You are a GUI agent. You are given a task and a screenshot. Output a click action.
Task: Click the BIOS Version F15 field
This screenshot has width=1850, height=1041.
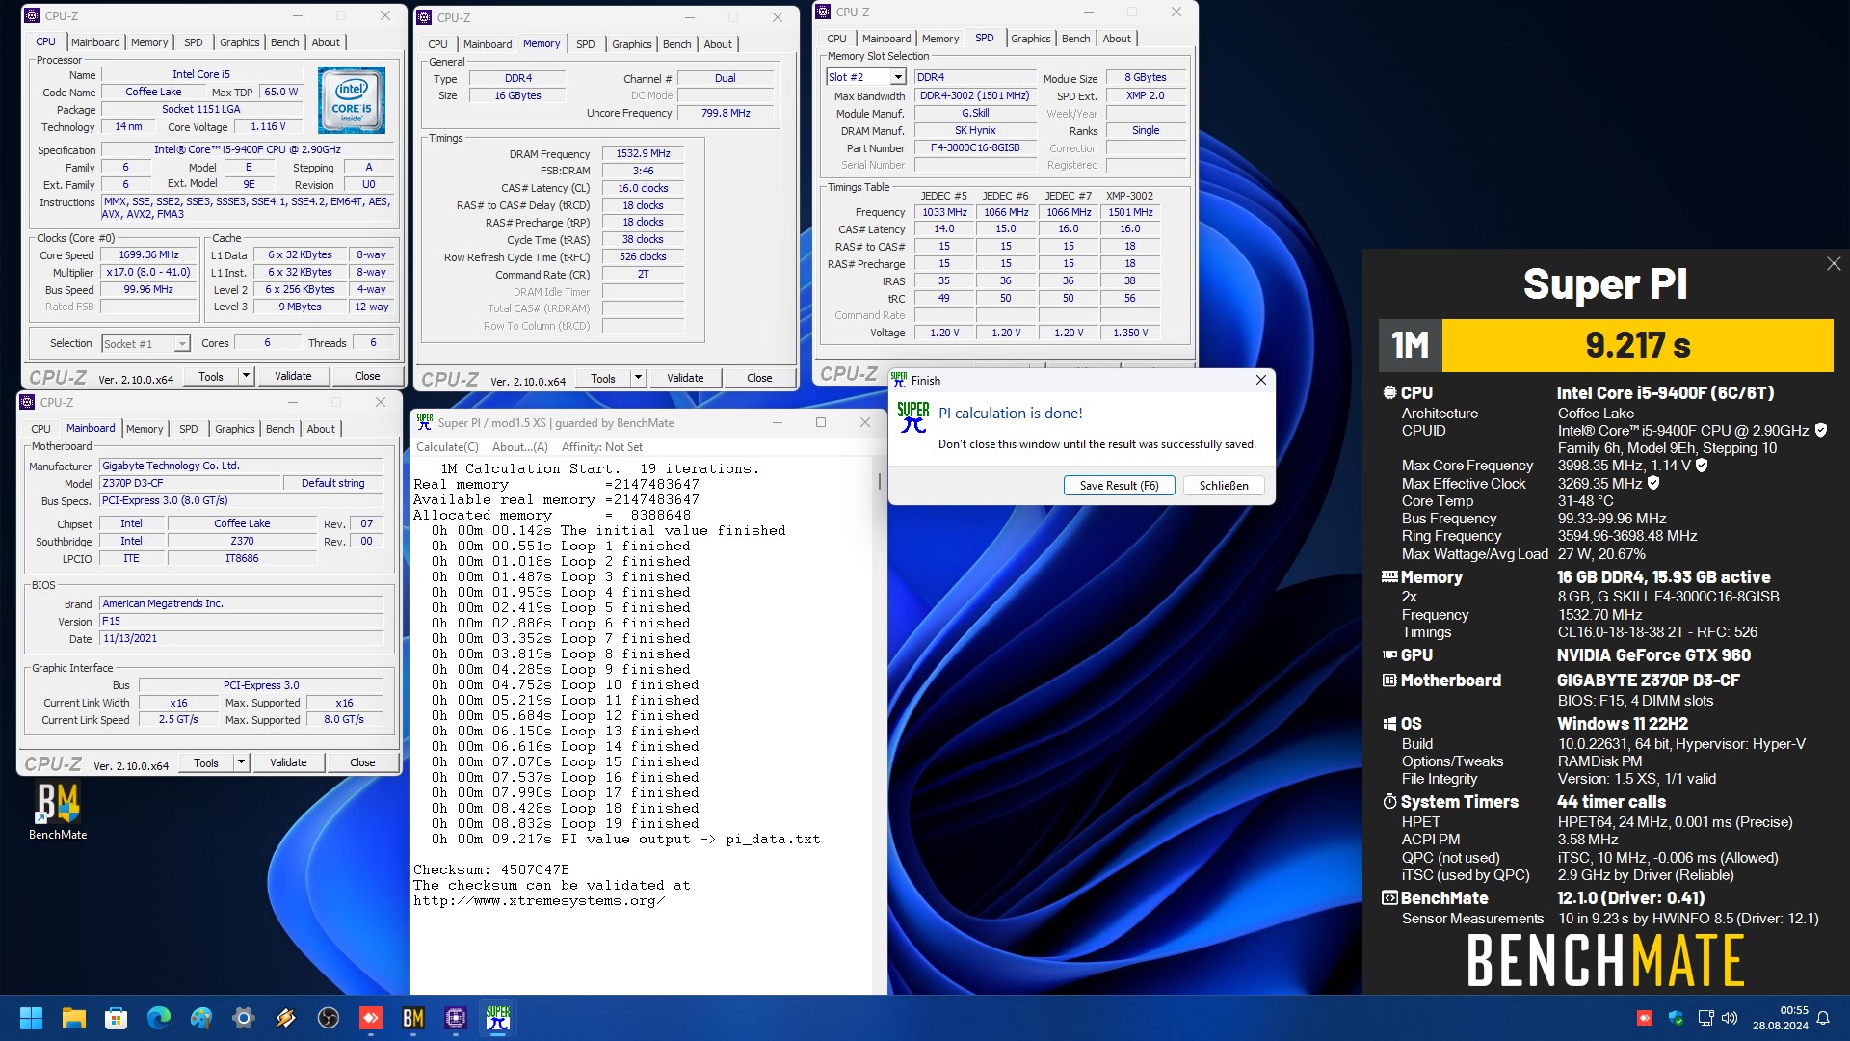[x=242, y=621]
